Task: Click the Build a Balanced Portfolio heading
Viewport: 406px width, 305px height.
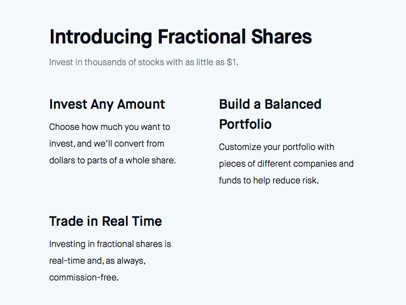Action: (270, 114)
